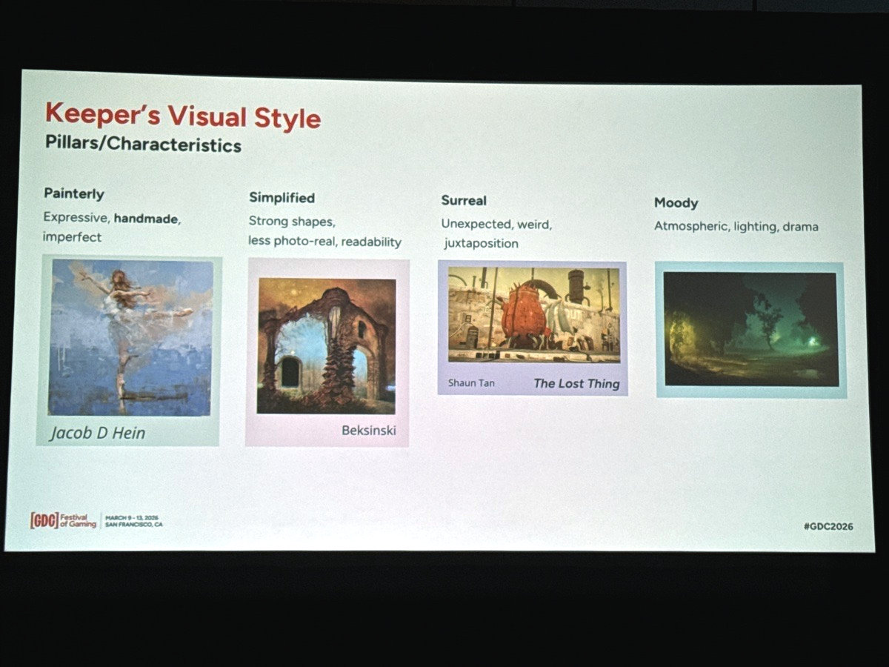Click the GDC logo in the footer

click(x=44, y=520)
